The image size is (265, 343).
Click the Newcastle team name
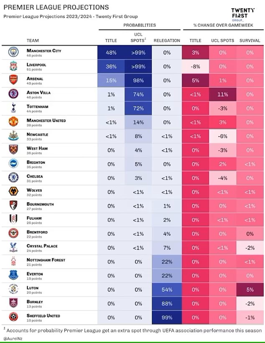(x=38, y=134)
